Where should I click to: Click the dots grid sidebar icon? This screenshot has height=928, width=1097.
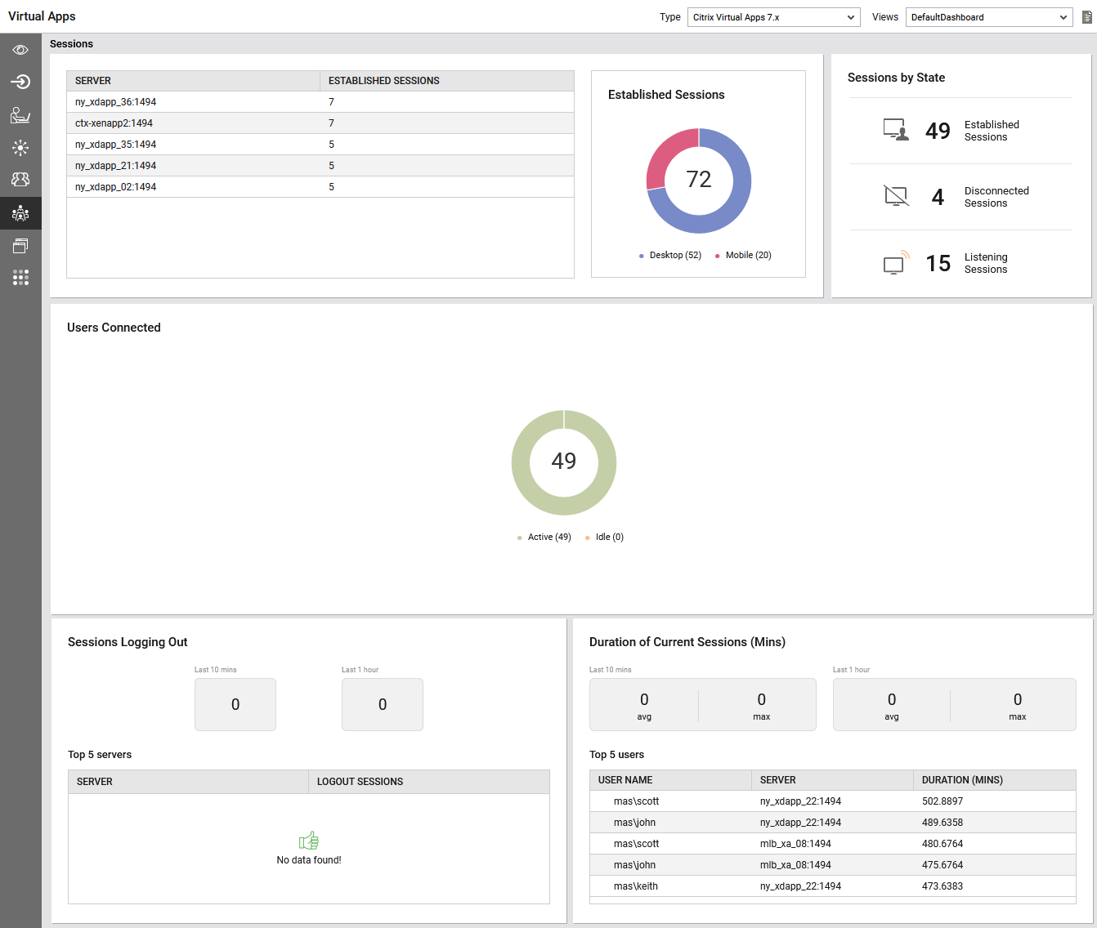tap(20, 278)
